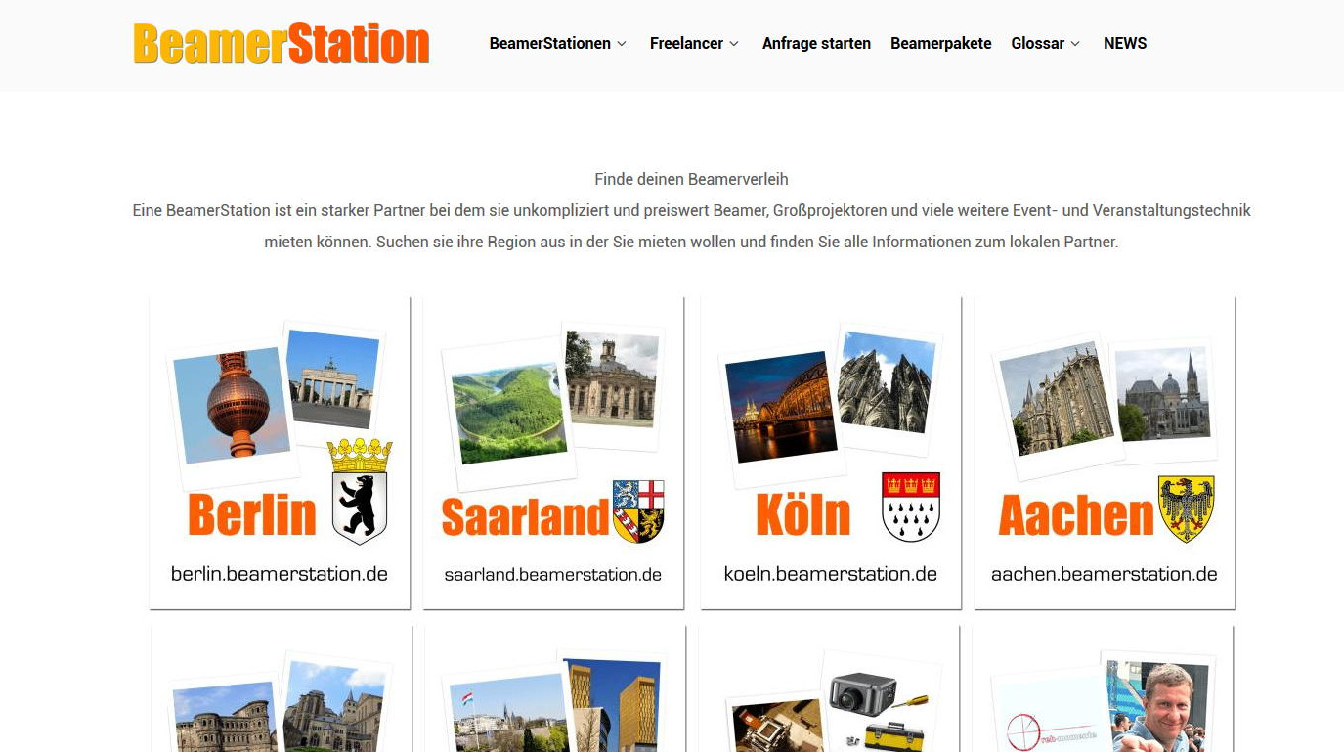Click the Berlin bear coat of arms
The width and height of the screenshot is (1344, 752).
click(x=360, y=491)
